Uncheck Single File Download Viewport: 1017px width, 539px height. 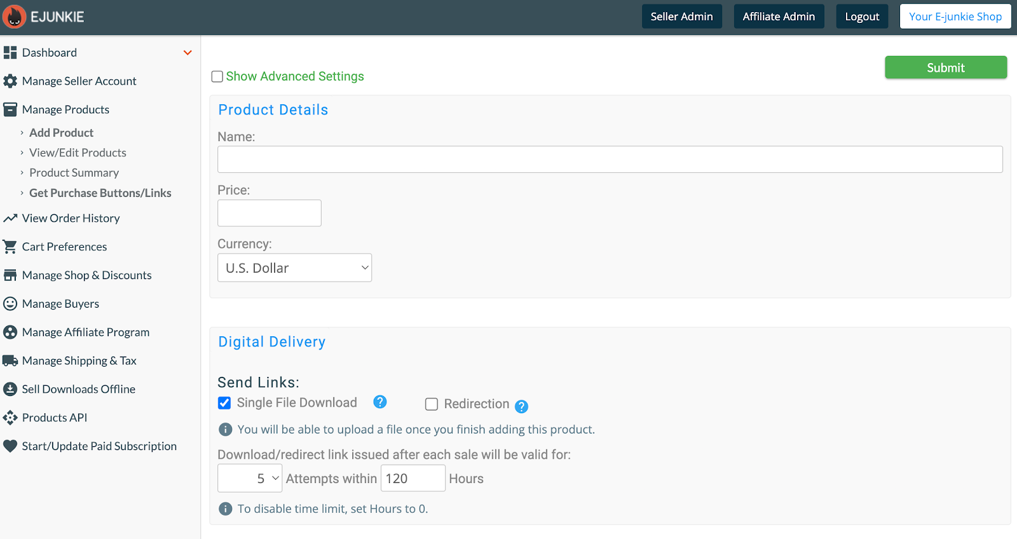[224, 403]
